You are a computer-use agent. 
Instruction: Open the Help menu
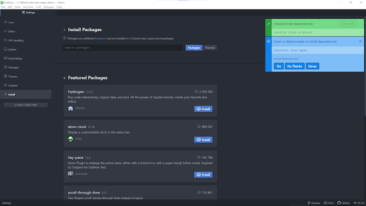coord(59,7)
